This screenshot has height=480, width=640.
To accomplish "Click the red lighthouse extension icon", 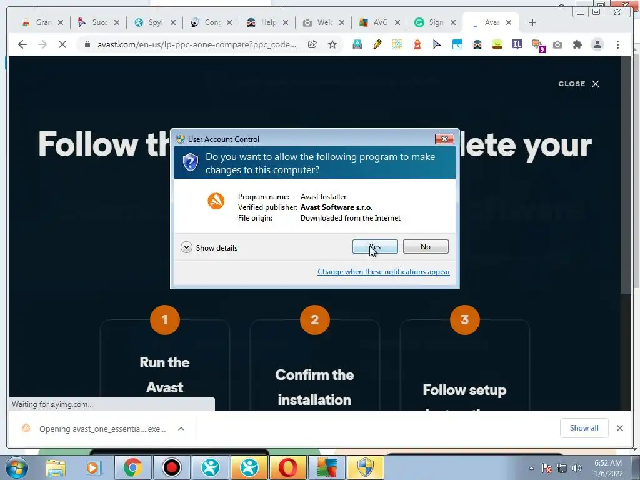I will pos(417,44).
